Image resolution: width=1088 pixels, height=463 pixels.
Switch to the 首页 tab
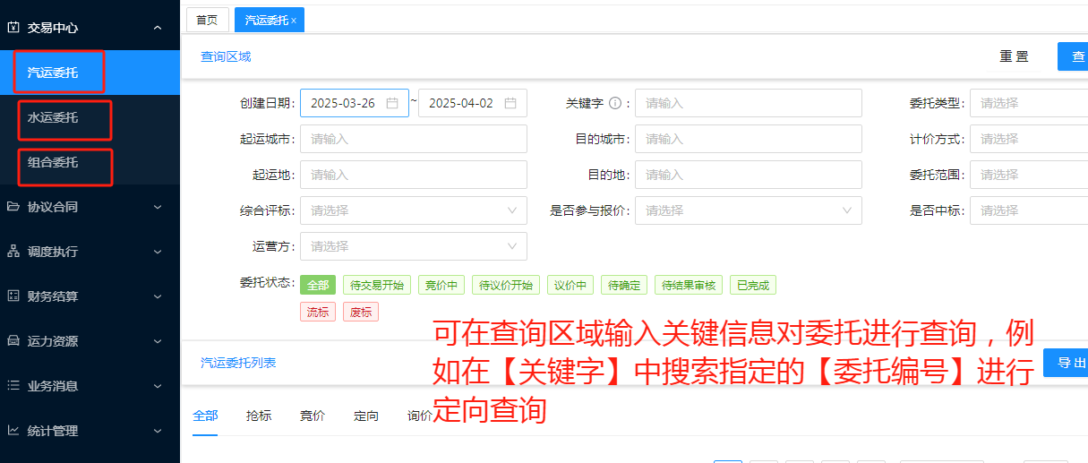pos(207,20)
